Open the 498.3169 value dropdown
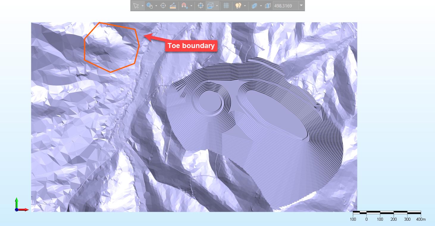 (x=301, y=6)
